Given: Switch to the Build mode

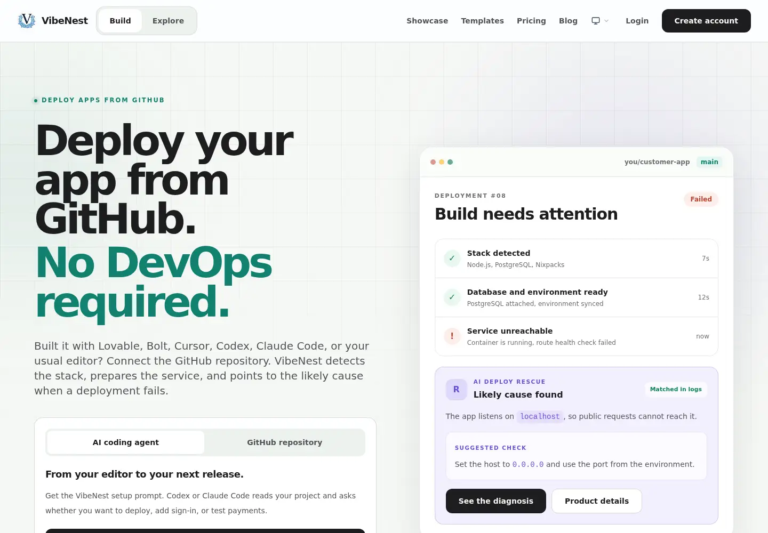Looking at the screenshot, I should tap(120, 21).
